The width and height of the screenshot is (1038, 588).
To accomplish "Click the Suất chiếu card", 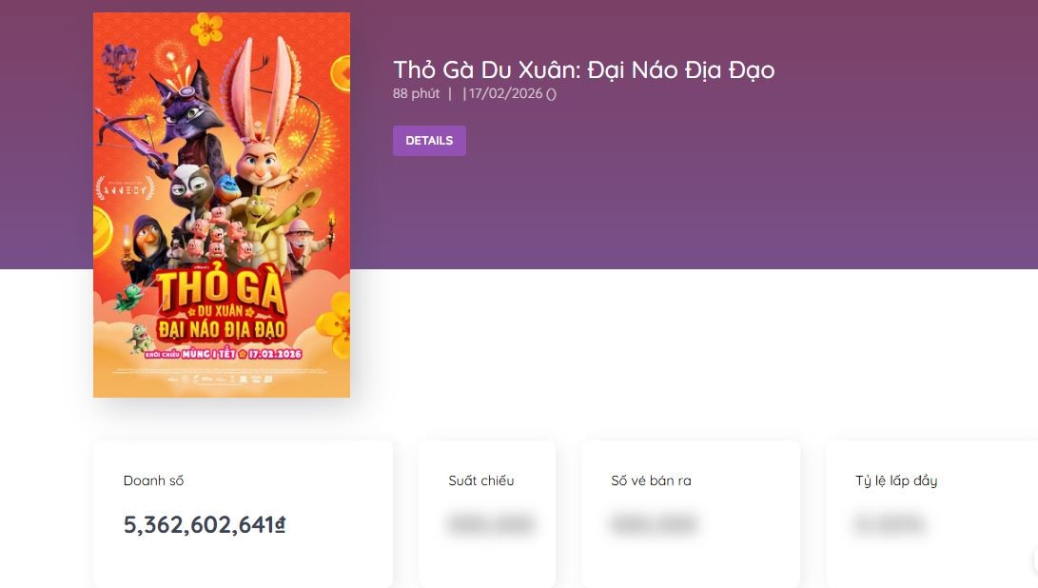I will (x=486, y=514).
